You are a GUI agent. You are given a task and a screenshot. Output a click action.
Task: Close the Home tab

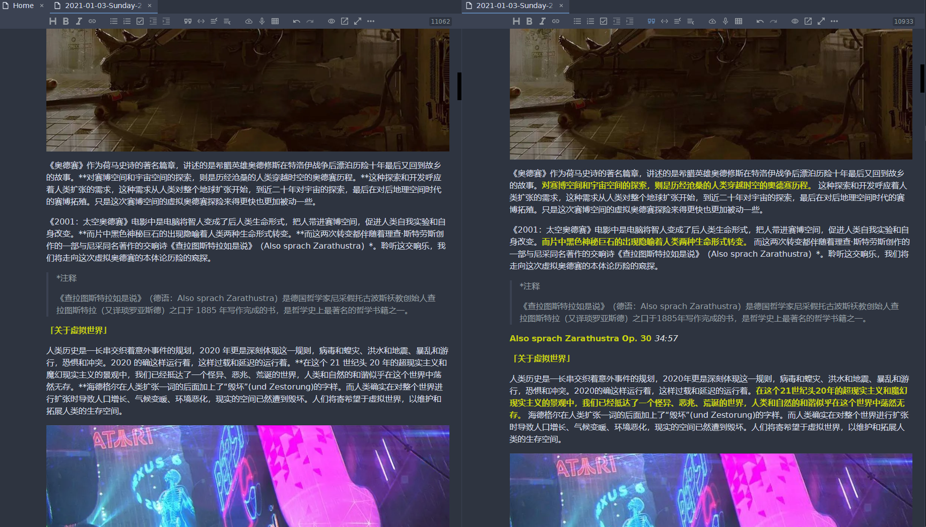(x=42, y=6)
